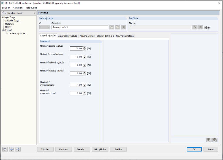The image size is (223, 160).
Task: Open Detaily... dialog button
Action: point(82,149)
